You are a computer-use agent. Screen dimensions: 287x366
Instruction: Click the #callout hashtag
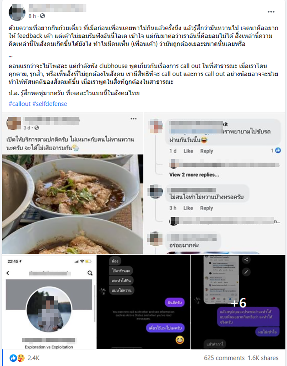20,104
